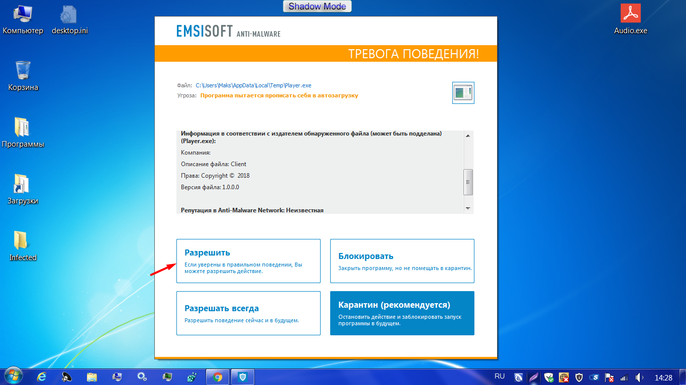The height and width of the screenshot is (385, 686).
Task: Launch Internet Explorer from the taskbar
Action: pos(42,376)
